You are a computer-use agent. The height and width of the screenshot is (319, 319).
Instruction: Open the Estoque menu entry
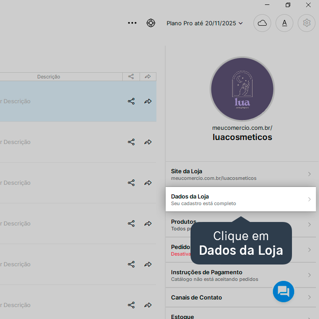241,314
